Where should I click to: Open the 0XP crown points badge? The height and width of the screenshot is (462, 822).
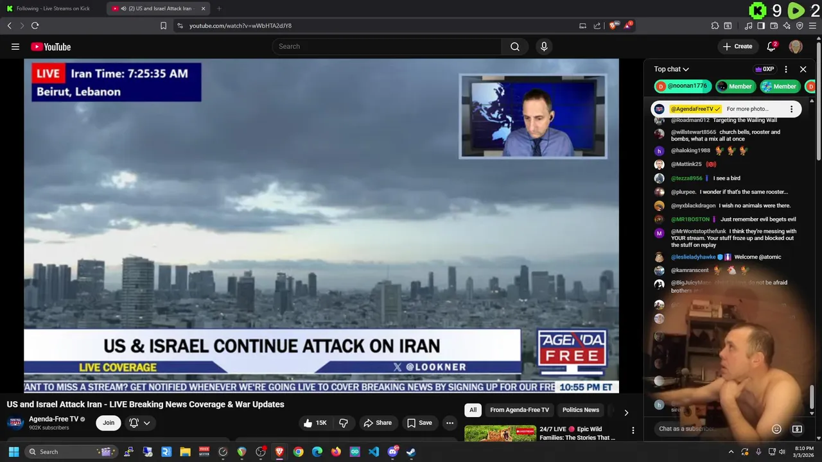[764, 69]
